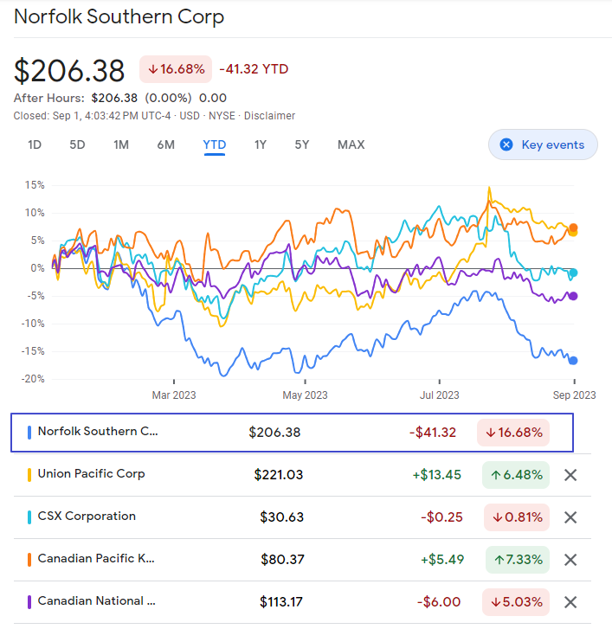Switch to the 6M range tab
This screenshot has height=629, width=612.
[165, 144]
